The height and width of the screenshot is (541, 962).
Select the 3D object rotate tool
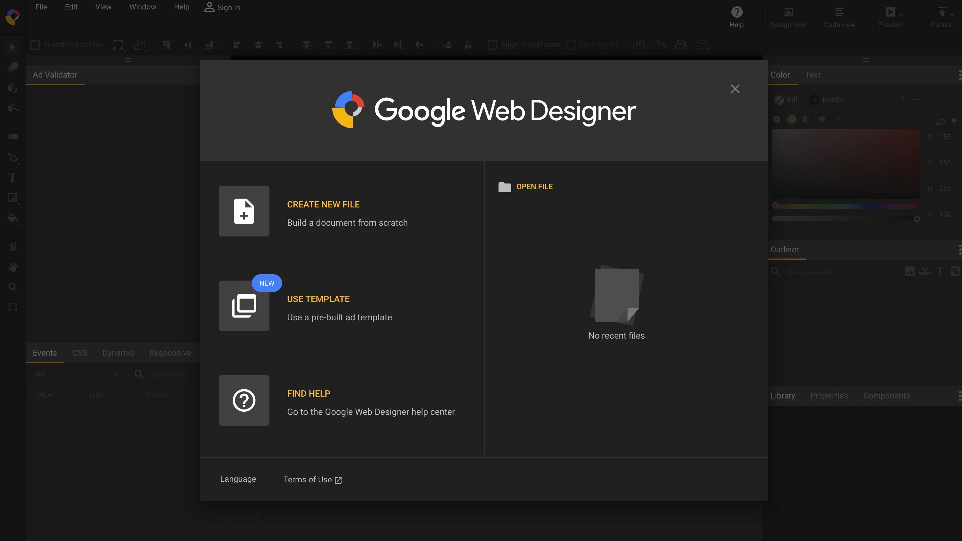click(x=12, y=88)
